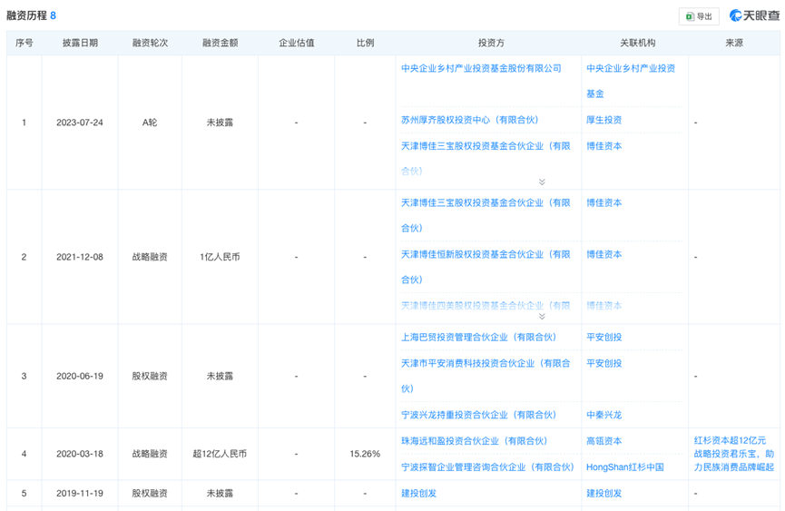Open 宁波琛智企业管理咨询合伙企业 link
785x511 pixels.
[x=487, y=467]
